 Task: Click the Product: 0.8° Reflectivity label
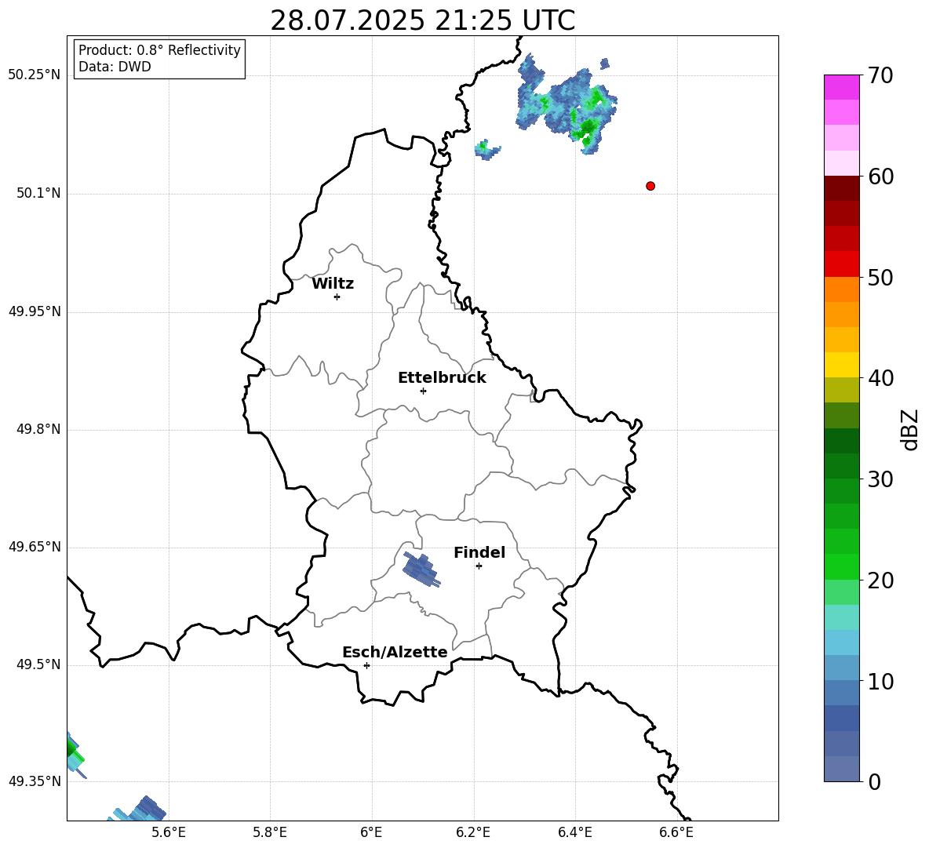[159, 49]
